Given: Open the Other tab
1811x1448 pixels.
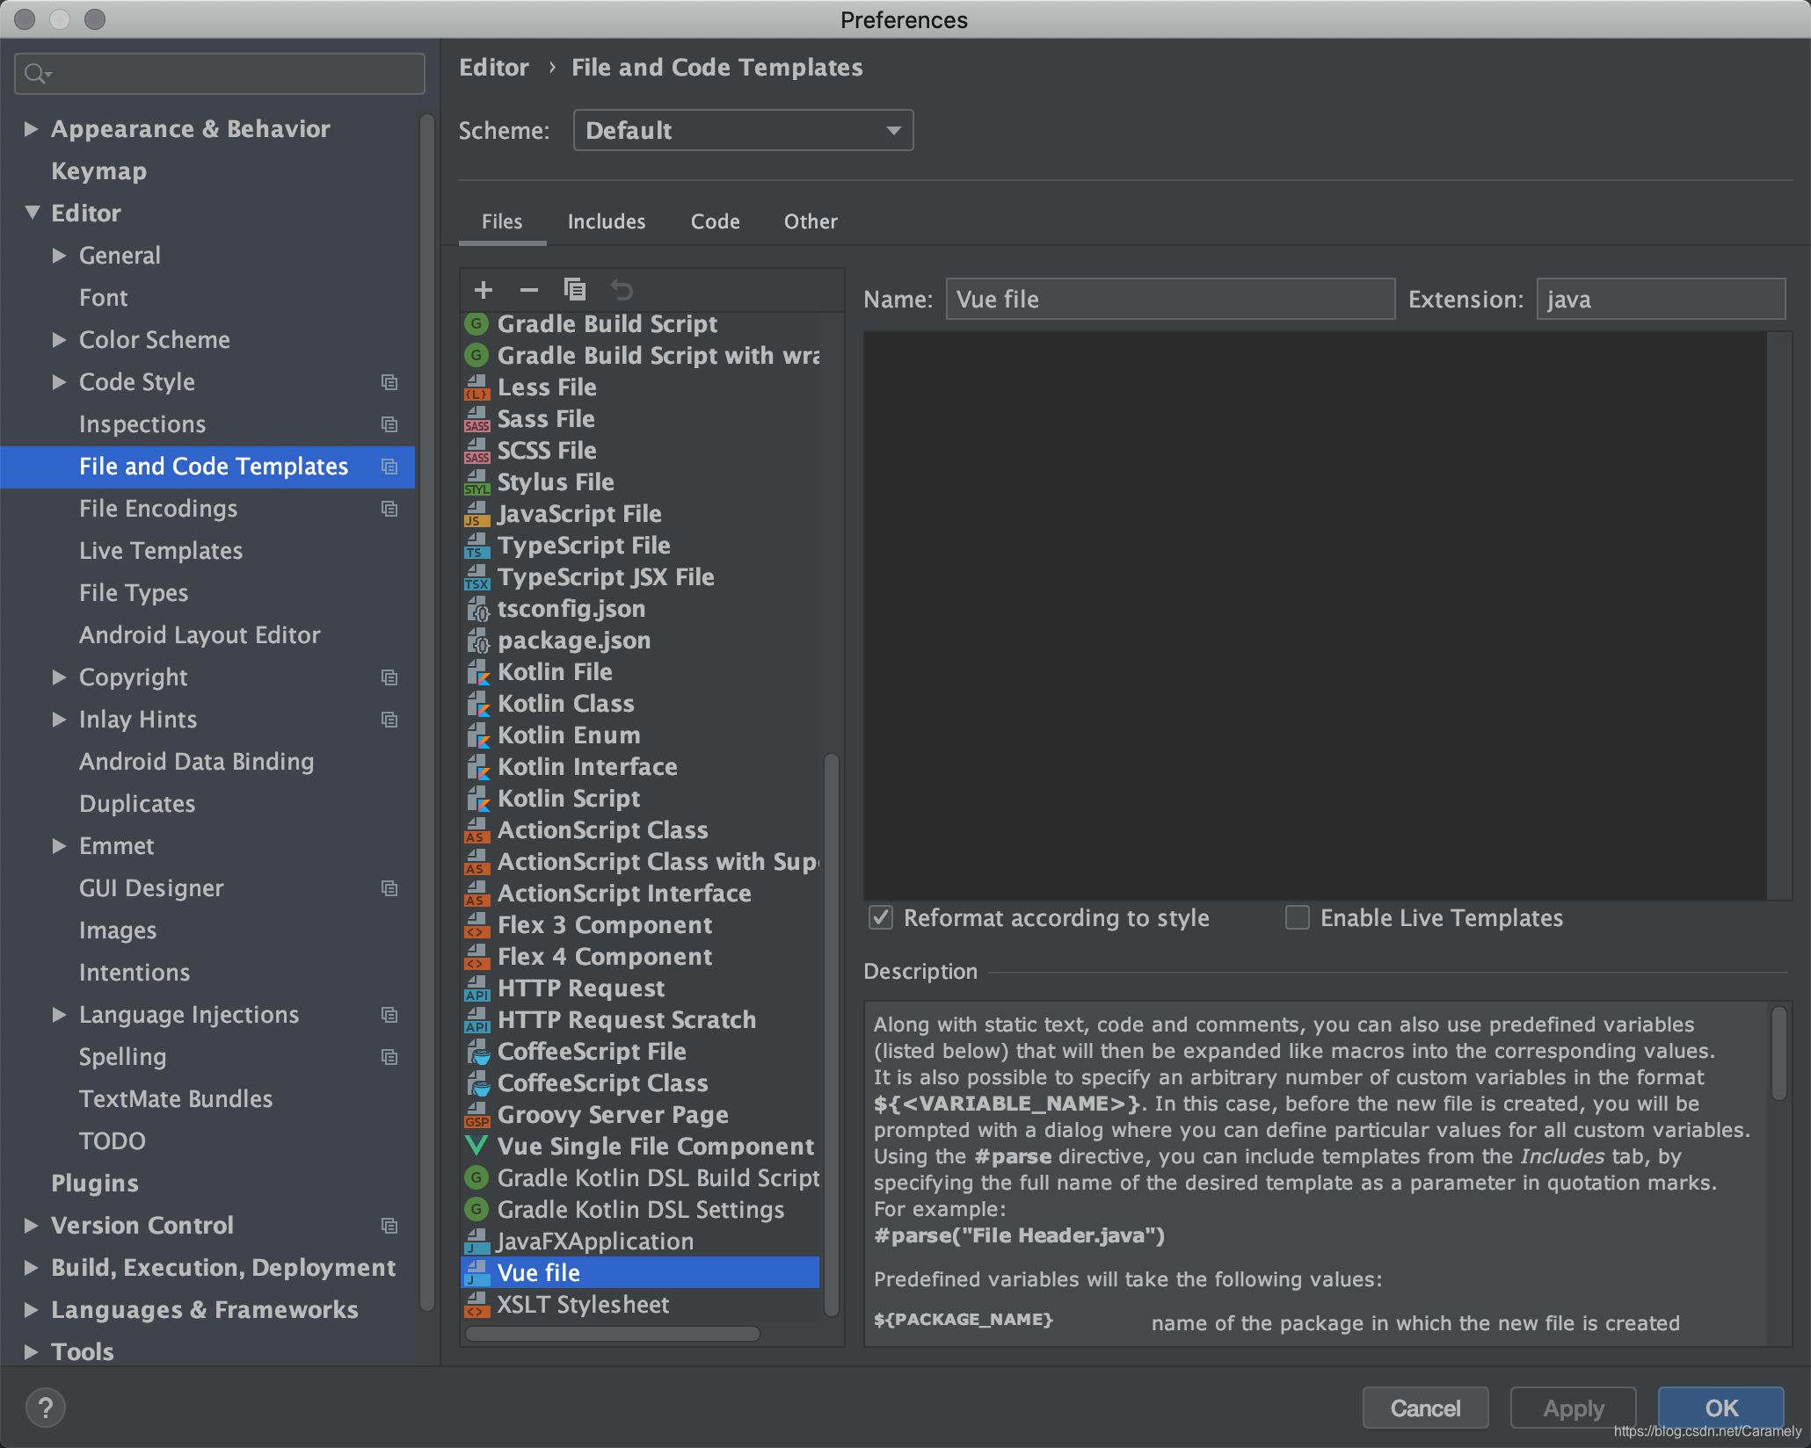Looking at the screenshot, I should pyautogui.click(x=810, y=221).
